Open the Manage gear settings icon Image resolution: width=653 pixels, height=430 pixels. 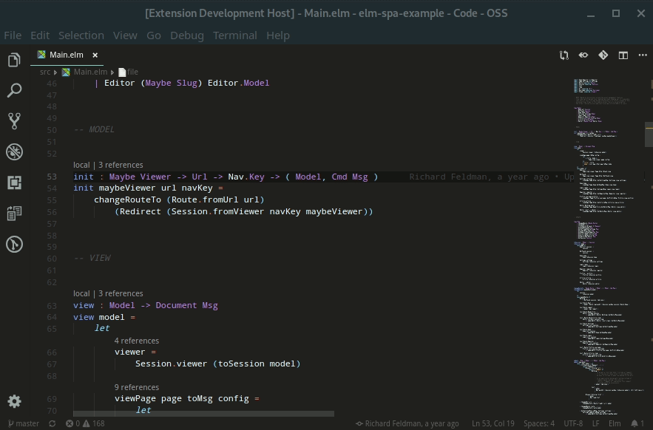pos(14,401)
